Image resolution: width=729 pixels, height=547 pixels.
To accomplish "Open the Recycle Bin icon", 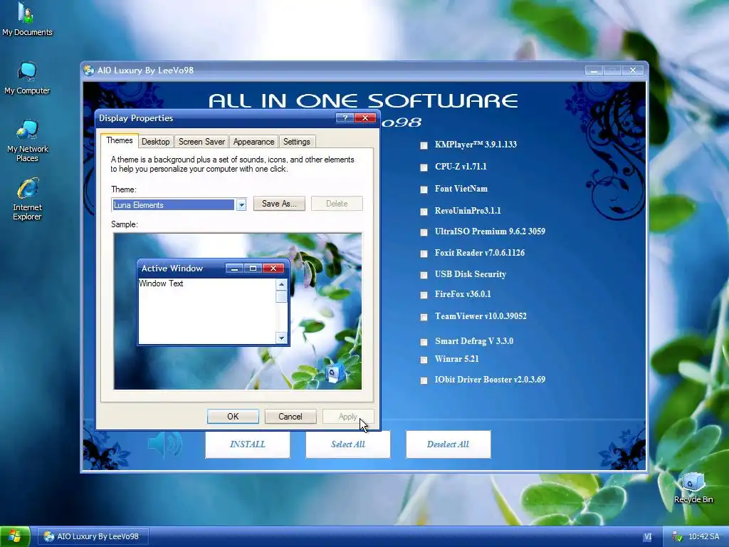I will [693, 487].
